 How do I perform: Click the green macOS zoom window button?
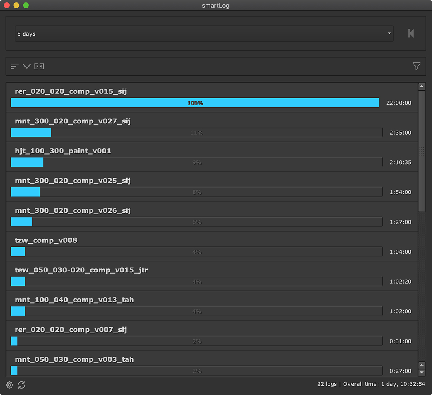coord(26,5)
